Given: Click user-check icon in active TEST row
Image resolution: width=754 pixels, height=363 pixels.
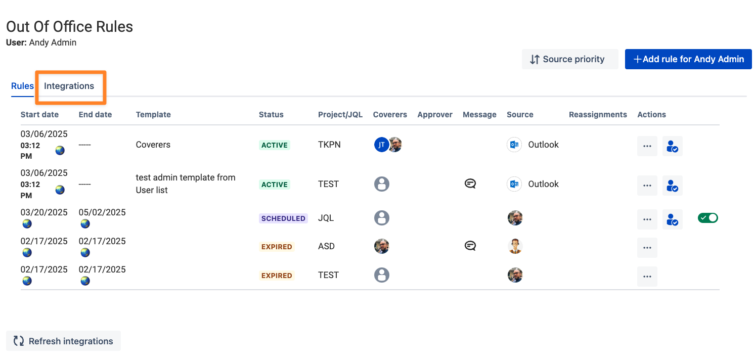Looking at the screenshot, I should click(673, 186).
